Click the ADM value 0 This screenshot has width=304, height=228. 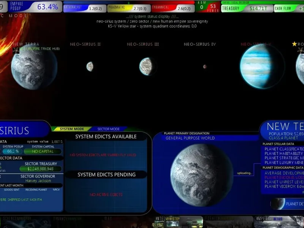(x=202, y=7)
